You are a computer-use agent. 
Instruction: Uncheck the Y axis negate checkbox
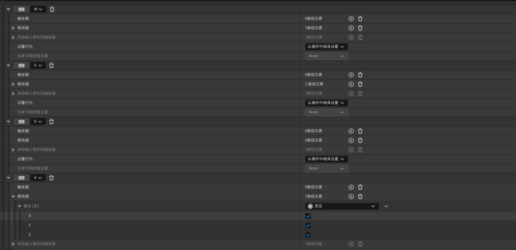point(308,225)
